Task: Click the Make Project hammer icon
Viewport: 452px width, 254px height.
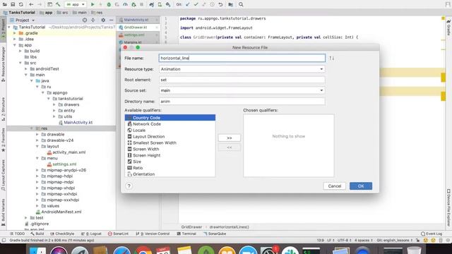Action: (58, 4)
